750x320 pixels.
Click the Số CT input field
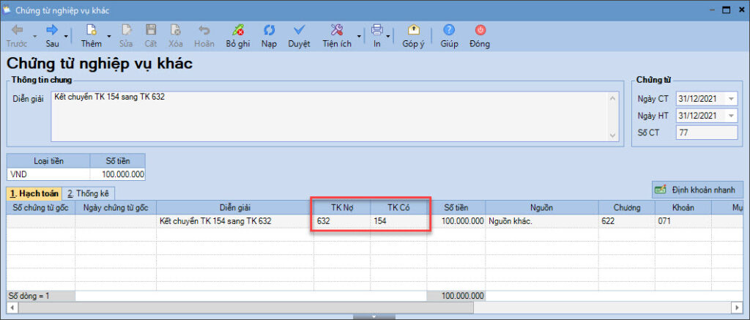click(x=707, y=133)
